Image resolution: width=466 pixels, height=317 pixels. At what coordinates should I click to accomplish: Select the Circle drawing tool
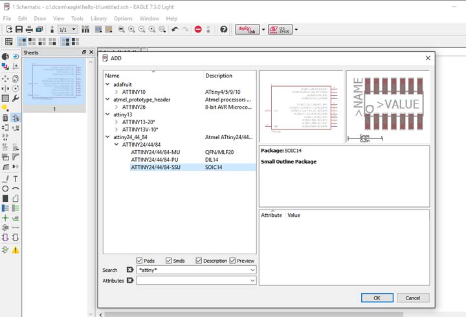(x=5, y=188)
